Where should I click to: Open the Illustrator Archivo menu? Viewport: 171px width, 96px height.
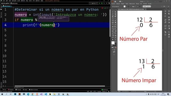coord(113,4)
